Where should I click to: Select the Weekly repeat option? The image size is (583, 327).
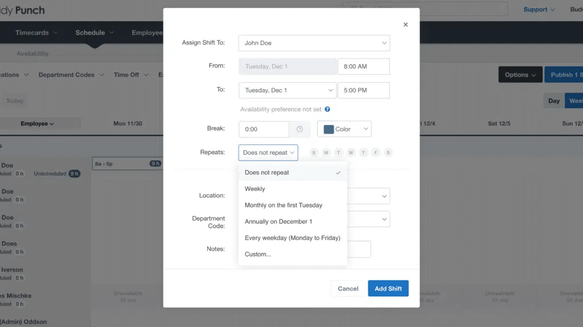[293, 189]
